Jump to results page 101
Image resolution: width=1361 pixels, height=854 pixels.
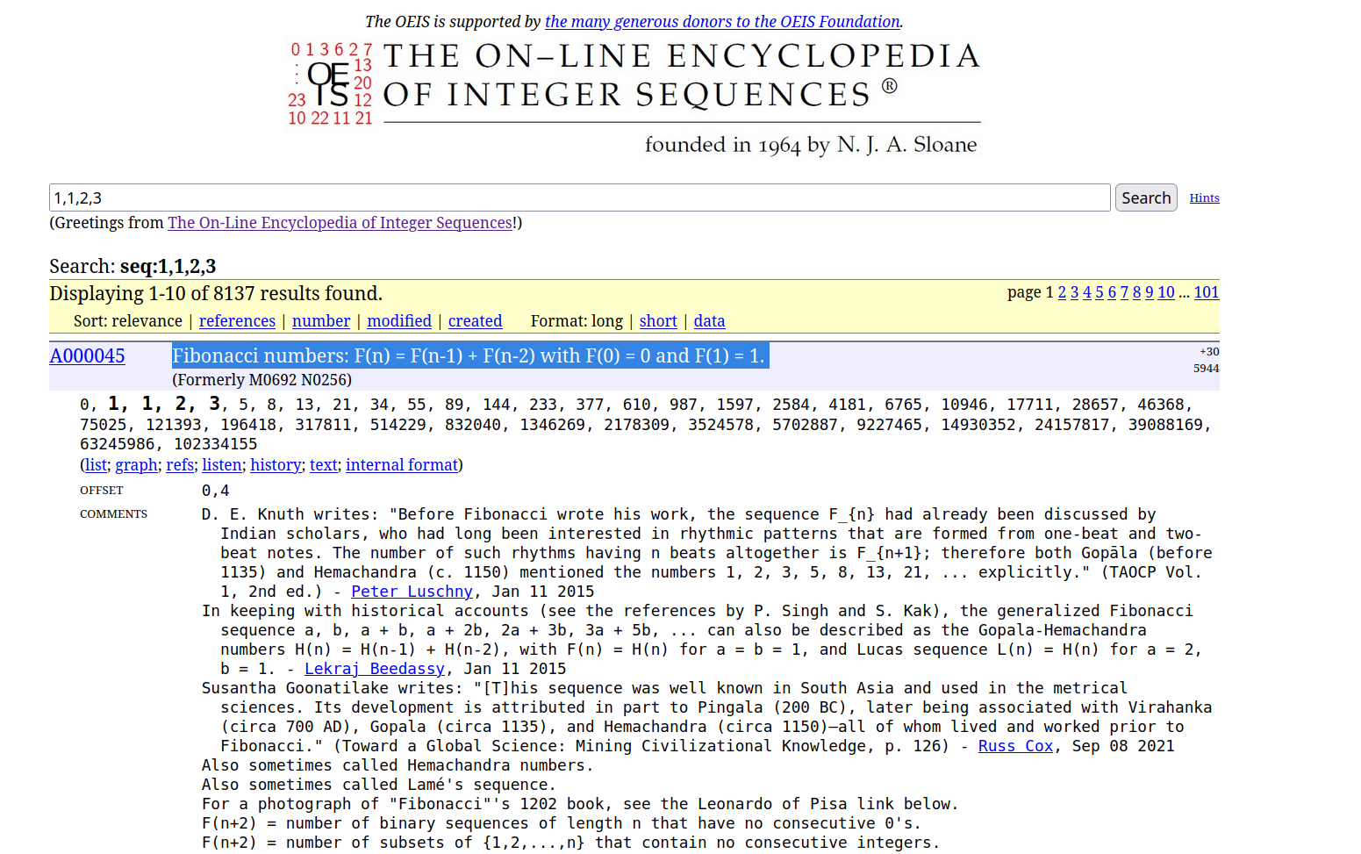pyautogui.click(x=1206, y=292)
